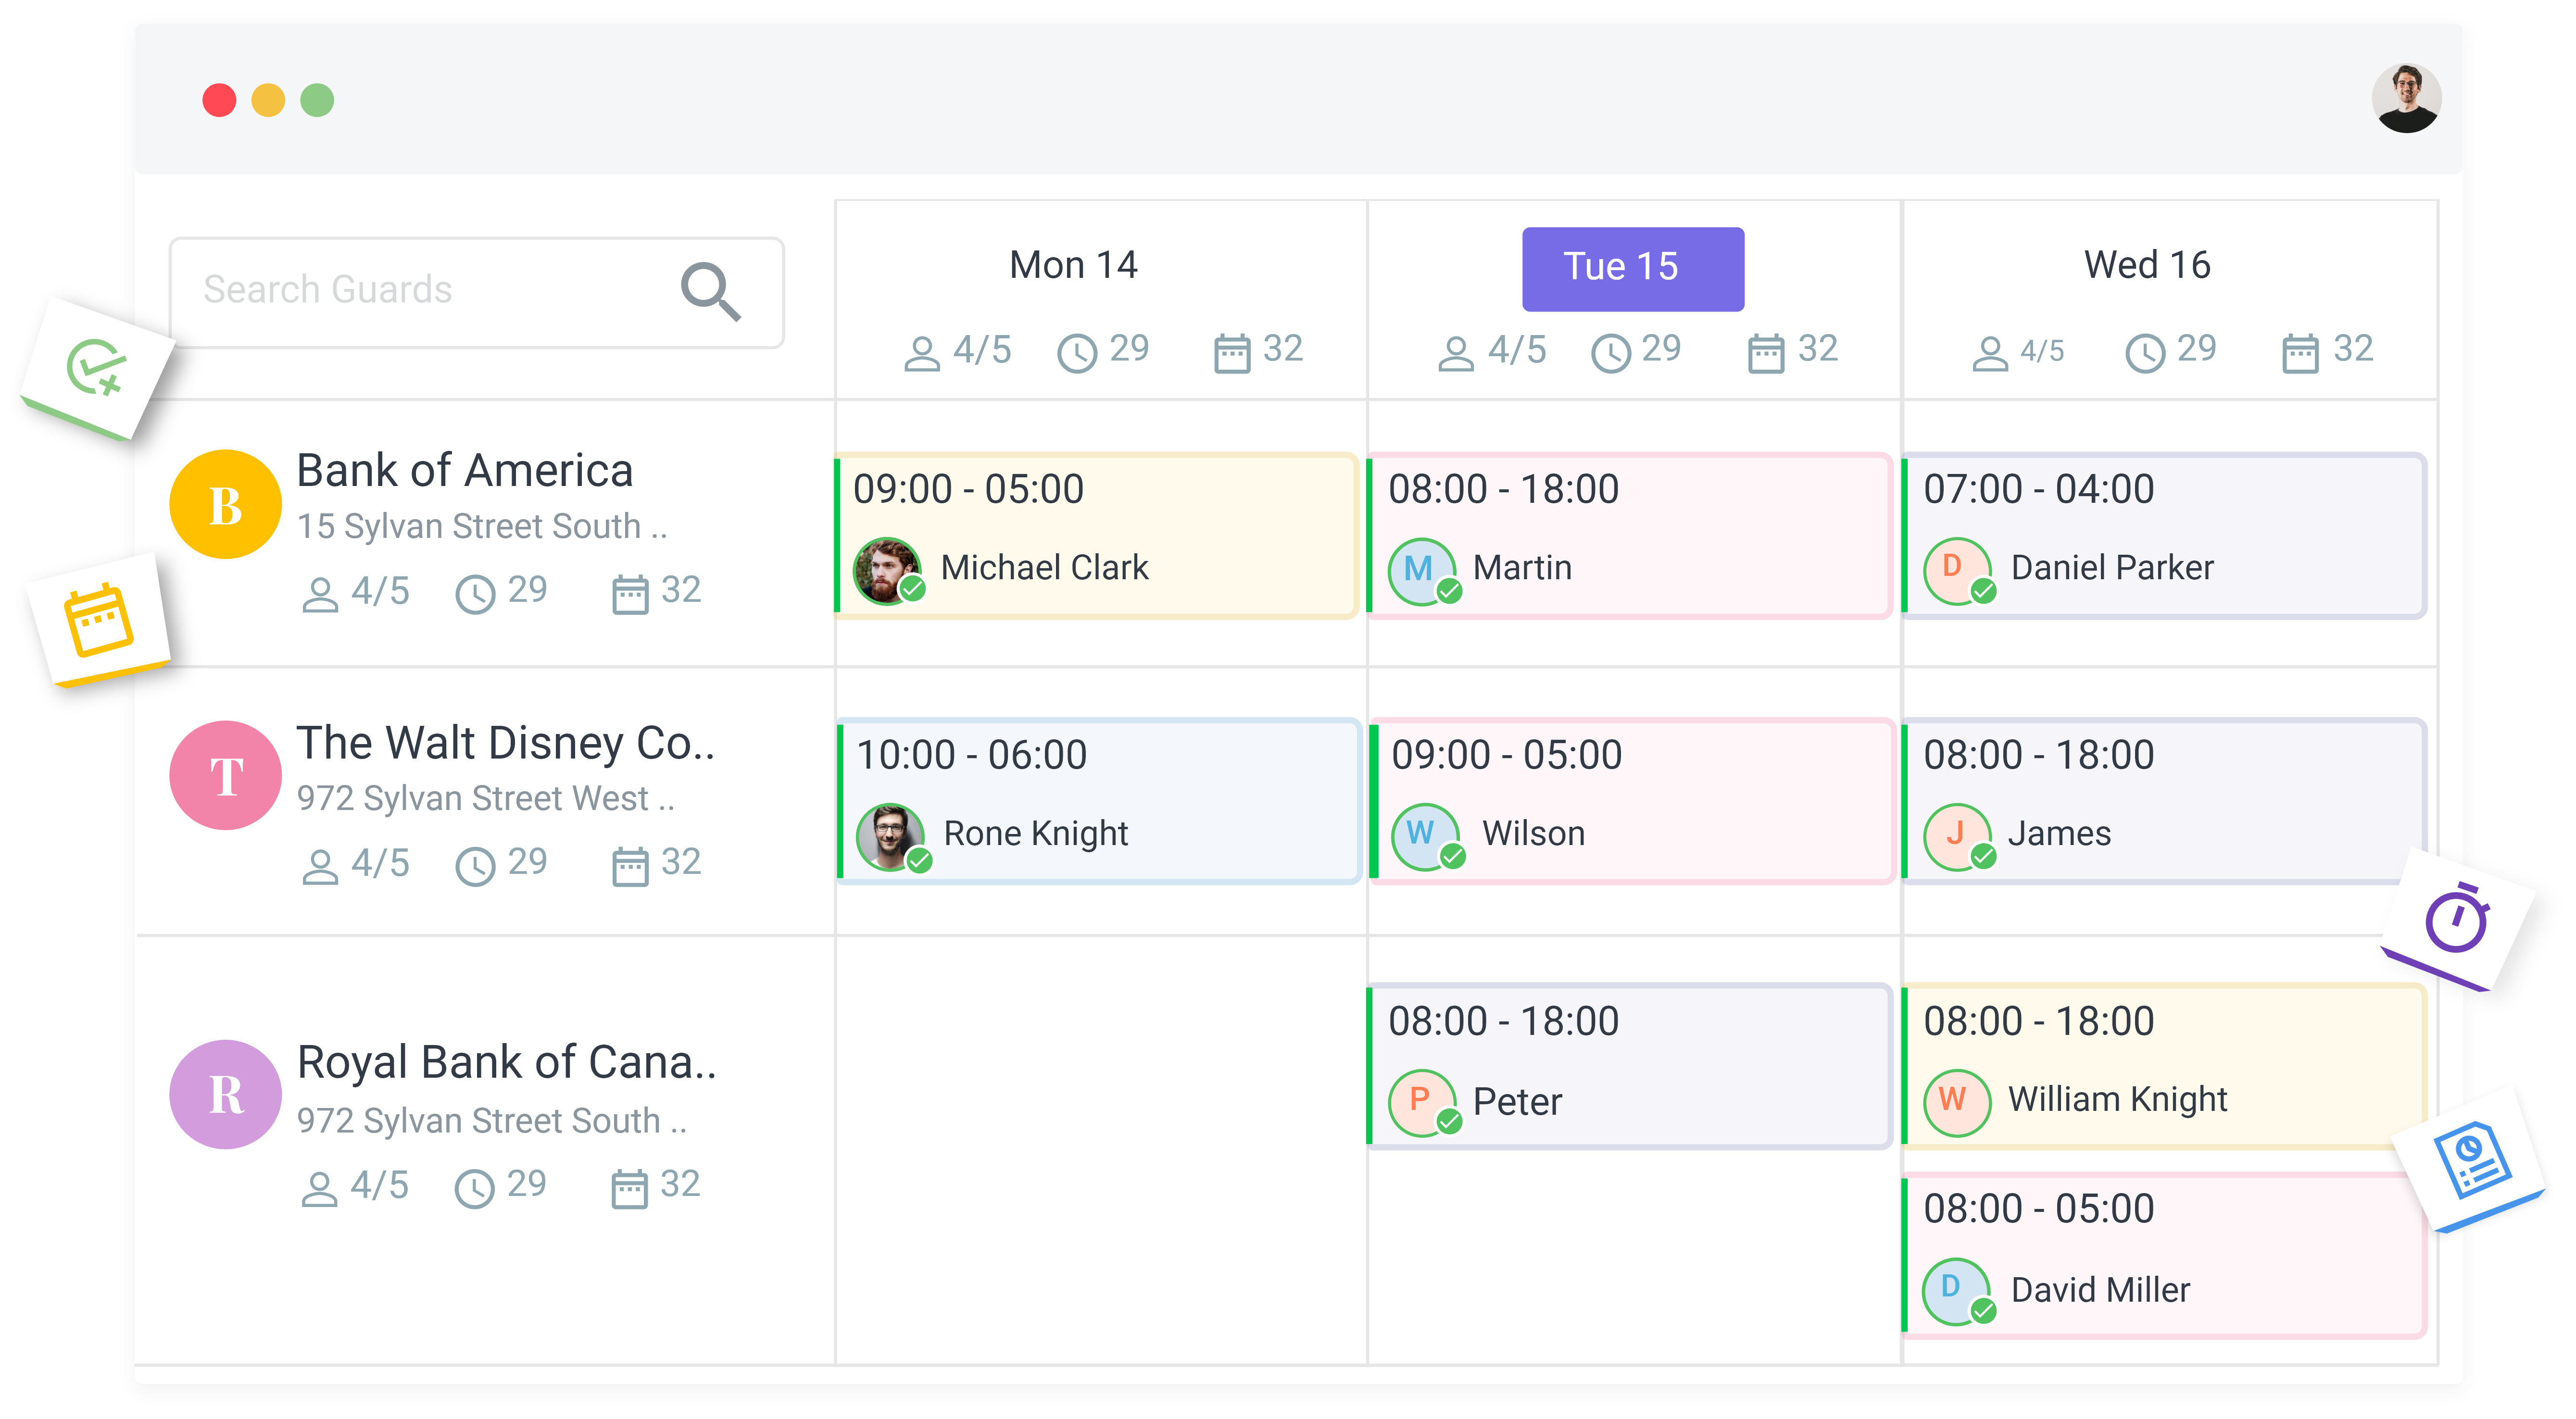Click Bank of America's calendar icon
Viewport: 2576px width, 1419px height.
tap(630, 594)
